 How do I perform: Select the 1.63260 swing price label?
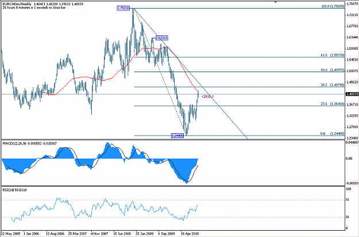pyautogui.click(x=162, y=38)
